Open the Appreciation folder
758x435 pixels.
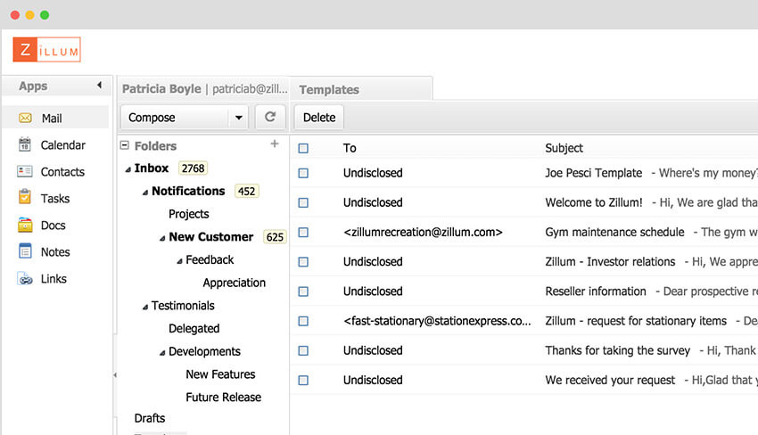click(234, 283)
